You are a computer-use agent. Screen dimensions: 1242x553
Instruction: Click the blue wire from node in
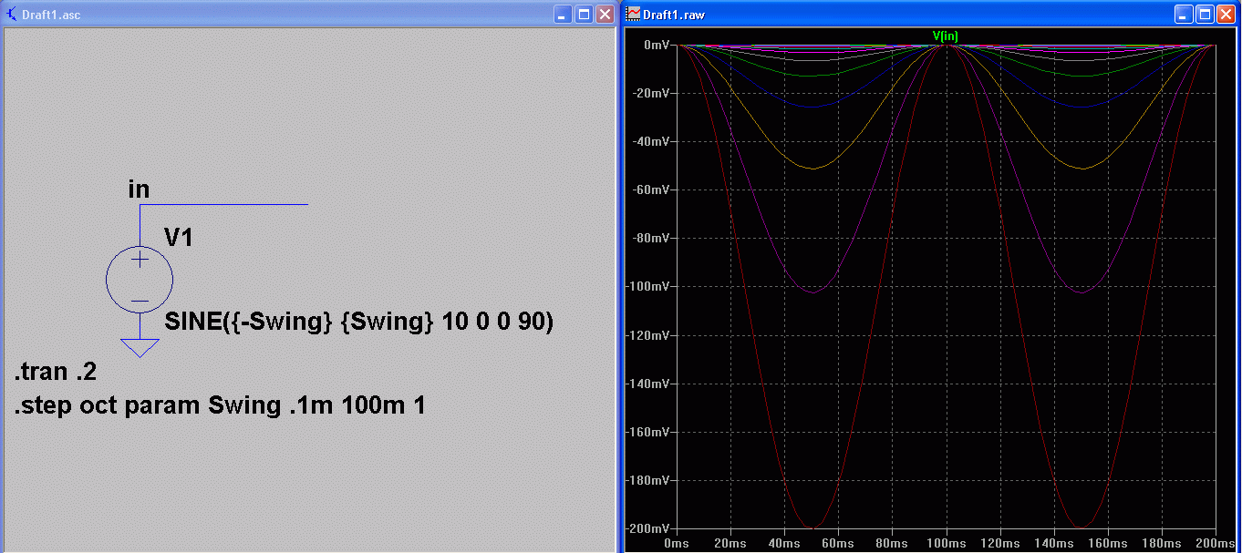(228, 204)
